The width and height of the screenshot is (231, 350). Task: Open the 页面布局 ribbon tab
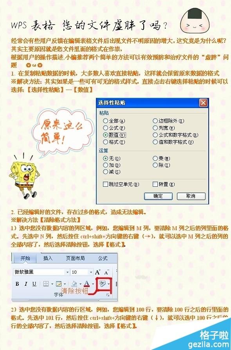tap(75, 258)
